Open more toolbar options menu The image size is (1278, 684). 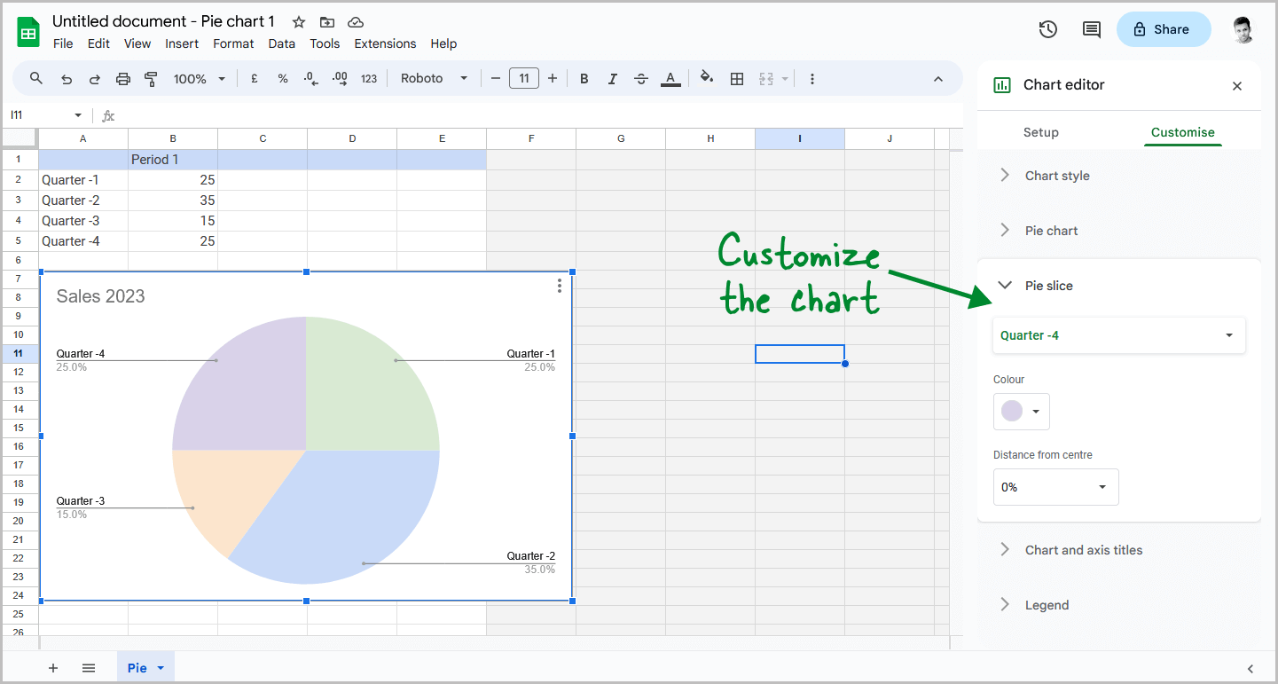811,79
